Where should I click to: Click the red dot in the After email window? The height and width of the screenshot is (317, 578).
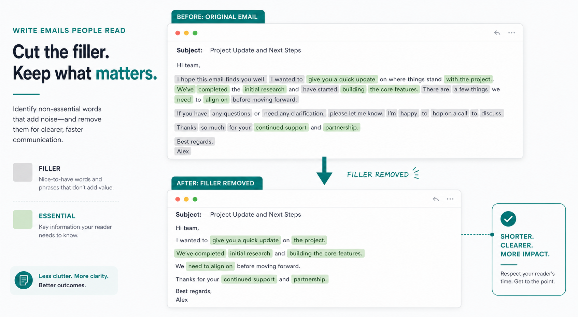(178, 199)
